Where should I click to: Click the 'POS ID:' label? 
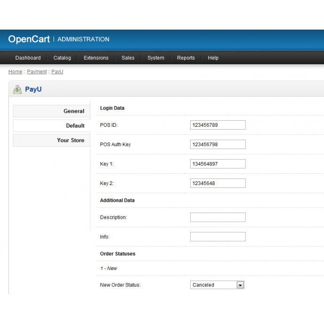(x=108, y=125)
